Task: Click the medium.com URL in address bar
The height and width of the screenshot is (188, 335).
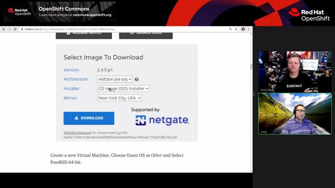Action: 70,29
